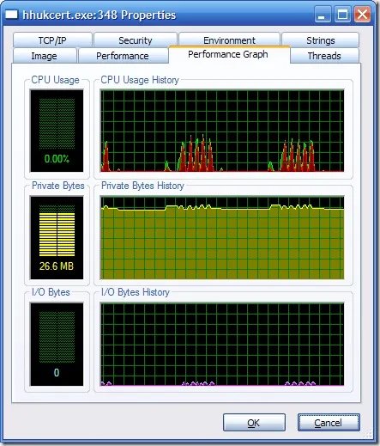This screenshot has width=380, height=446.
Task: Select the Performance Graph tab
Action: 229,54
